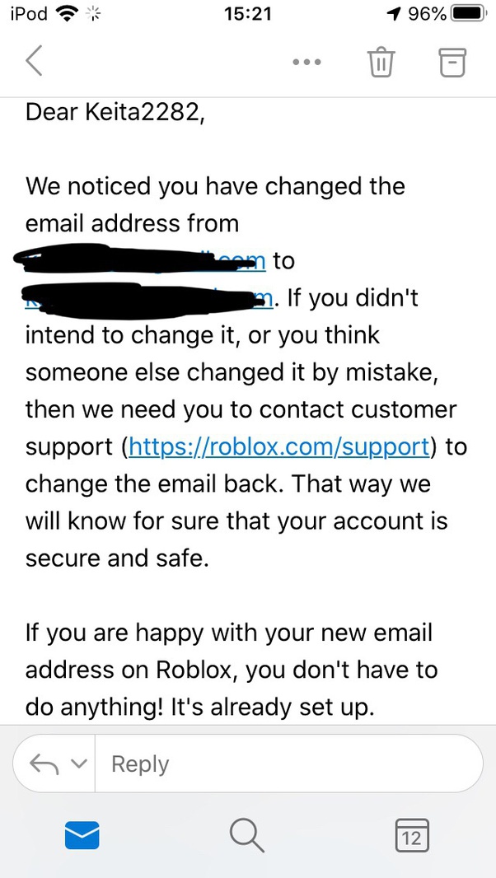496x878 pixels.
Task: Open the Calendar tab showing 12
Action: (x=412, y=835)
